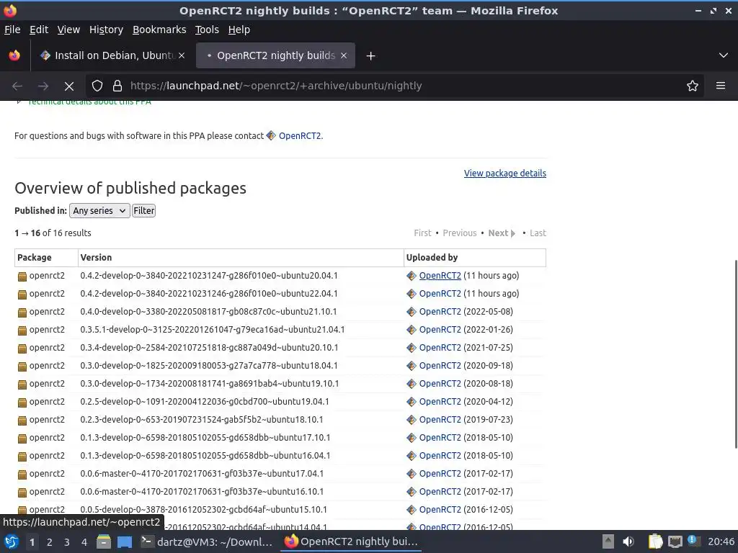This screenshot has height=553, width=738.
Task: Click update notifier tray icon
Action: coord(694,541)
